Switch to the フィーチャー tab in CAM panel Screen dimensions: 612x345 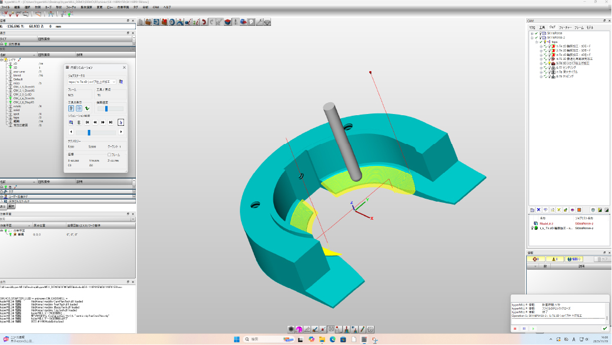tap(565, 27)
